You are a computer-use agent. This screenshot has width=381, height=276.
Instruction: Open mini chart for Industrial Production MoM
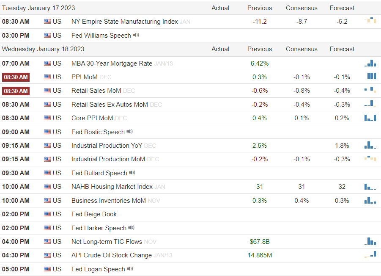coord(370,159)
